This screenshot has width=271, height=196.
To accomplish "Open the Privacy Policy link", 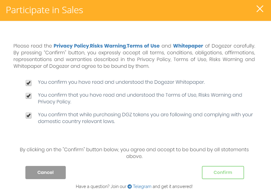I will (71, 46).
